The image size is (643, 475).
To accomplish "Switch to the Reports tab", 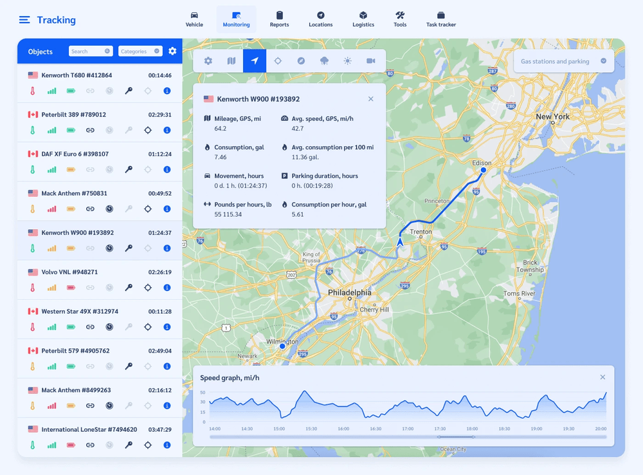I will click(x=279, y=19).
